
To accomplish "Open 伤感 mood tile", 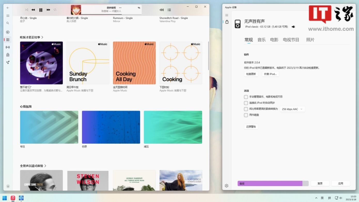I will (x=111, y=127).
